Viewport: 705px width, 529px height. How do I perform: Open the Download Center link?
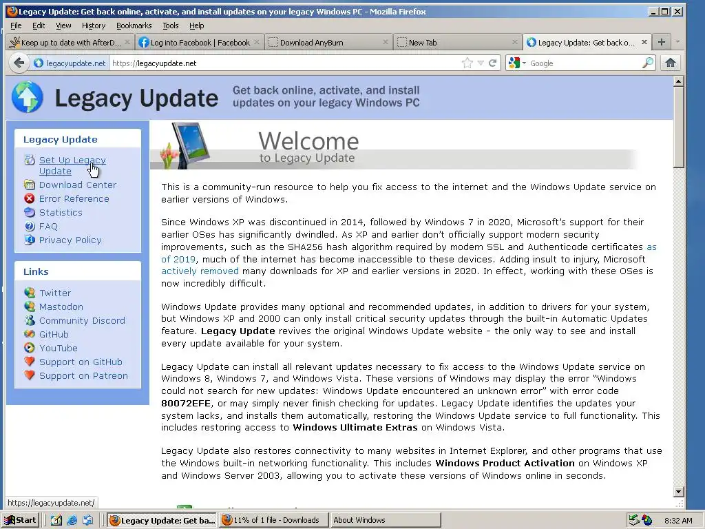78,185
